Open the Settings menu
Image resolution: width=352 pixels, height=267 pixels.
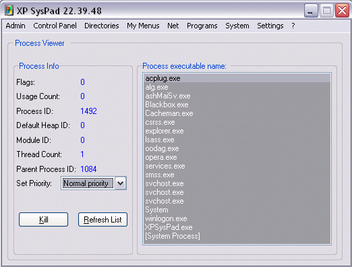click(x=270, y=26)
